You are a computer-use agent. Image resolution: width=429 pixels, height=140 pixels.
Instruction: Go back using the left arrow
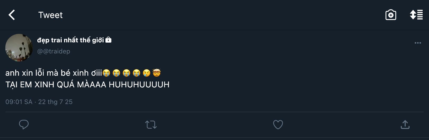coord(12,15)
